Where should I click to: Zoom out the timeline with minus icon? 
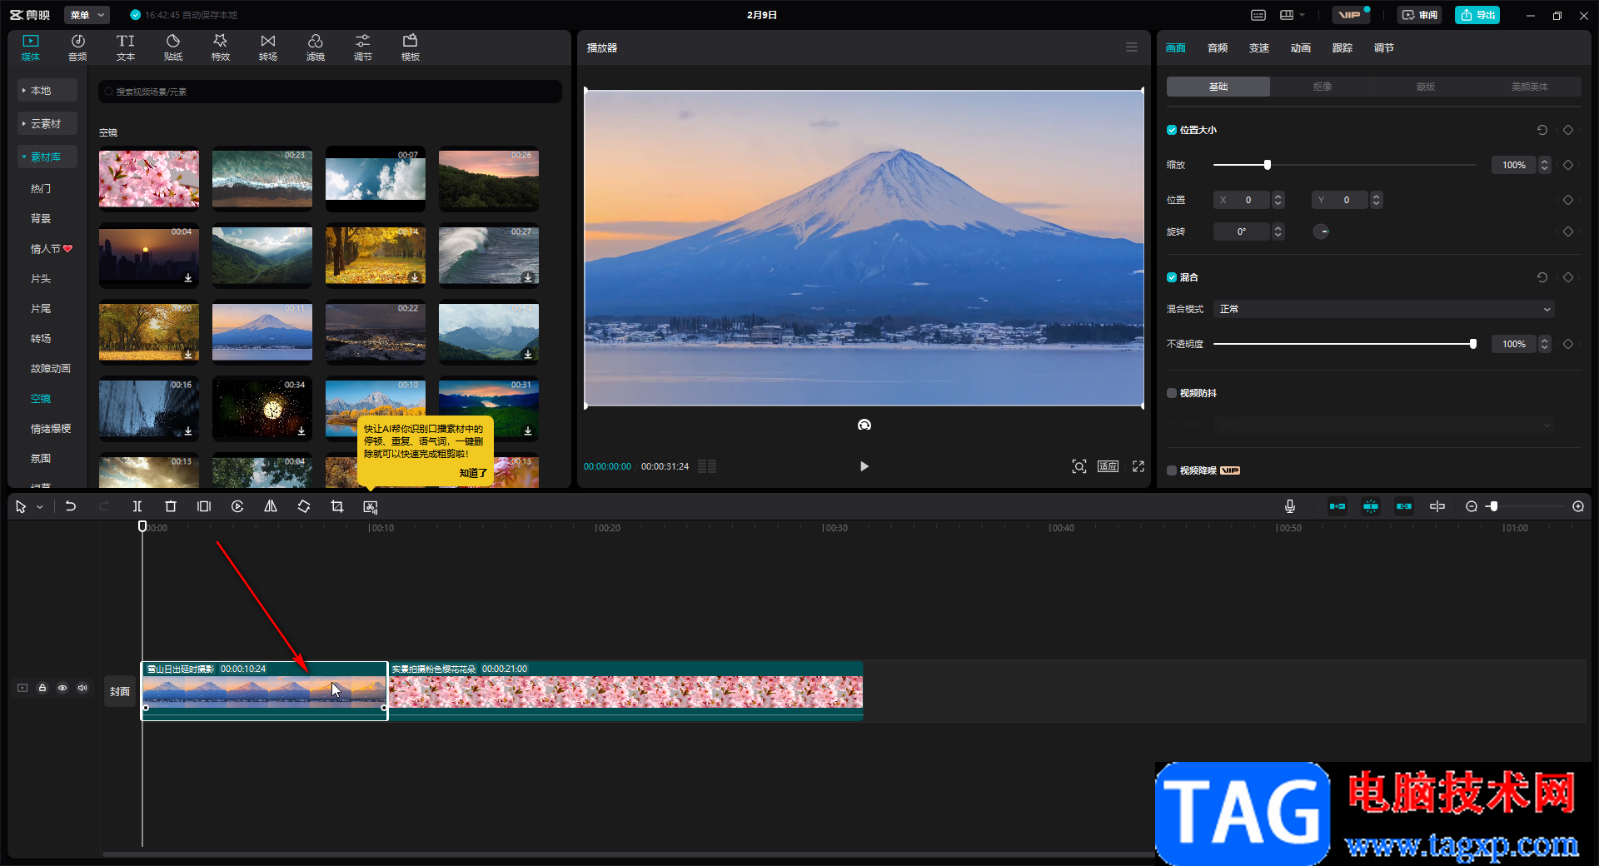click(1472, 506)
